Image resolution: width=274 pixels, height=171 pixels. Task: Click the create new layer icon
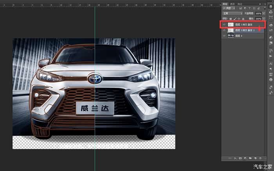click(x=255, y=158)
